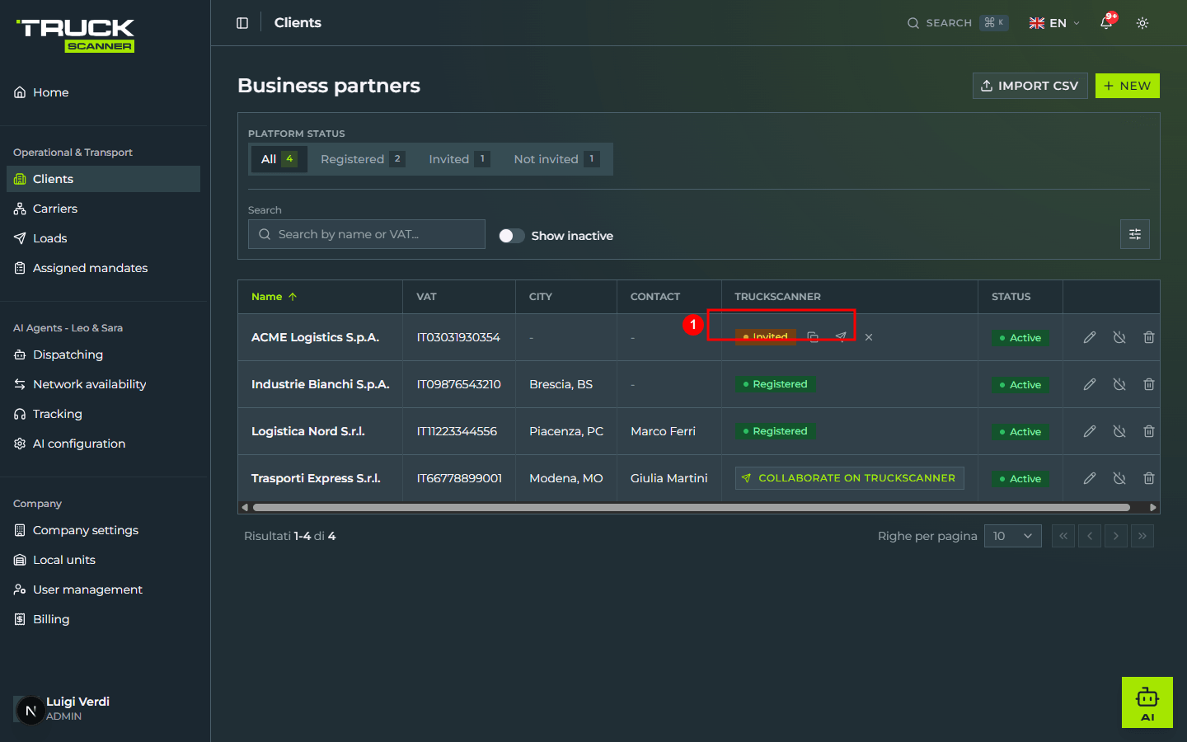Open AI configuration in sidebar
The image size is (1187, 742).
click(103, 444)
